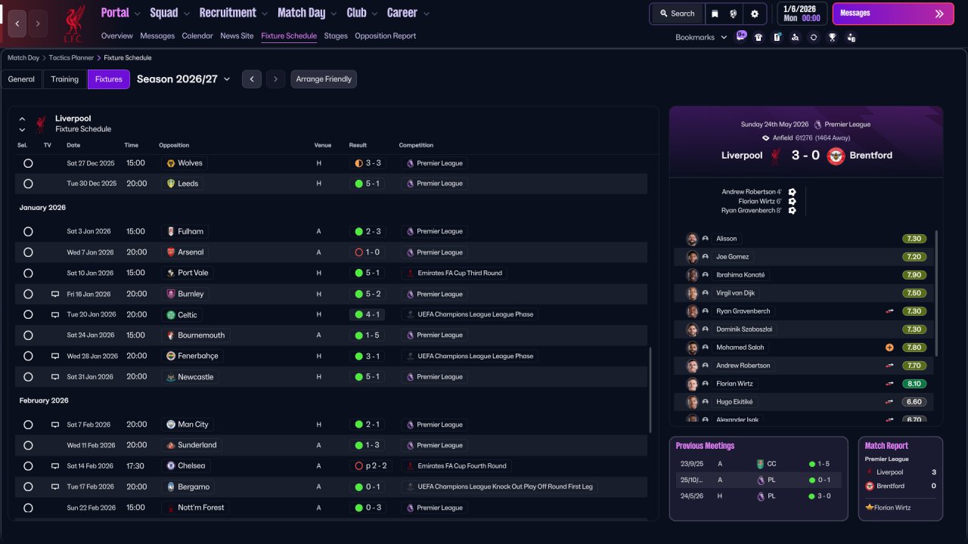This screenshot has height=544, width=968.
Task: Click the substitution arrow icon beside Florian Wirtz
Action: pyautogui.click(x=889, y=384)
